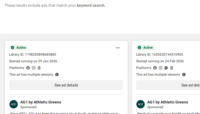Viewport: 200px width, 114px height.
Task: Click Started running on 24 Feb 2026
Action: [x=160, y=61]
